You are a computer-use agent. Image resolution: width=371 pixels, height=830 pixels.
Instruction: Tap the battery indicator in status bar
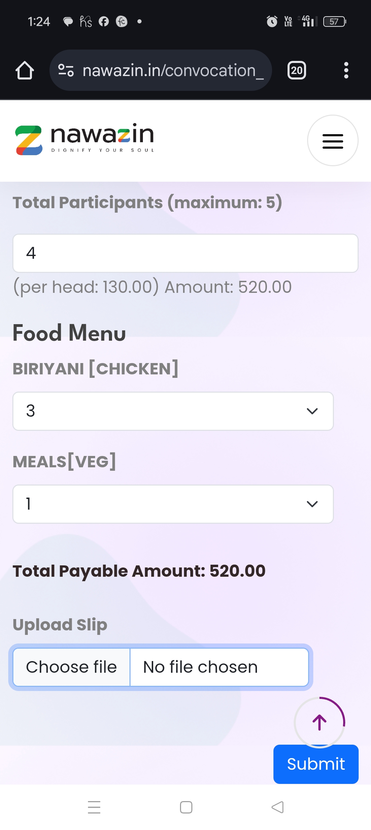334,22
